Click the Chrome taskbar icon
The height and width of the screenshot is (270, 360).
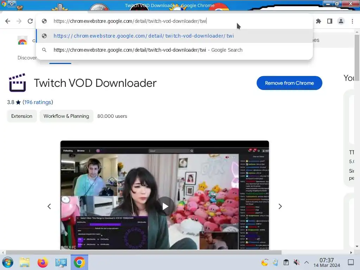[x=79, y=262]
